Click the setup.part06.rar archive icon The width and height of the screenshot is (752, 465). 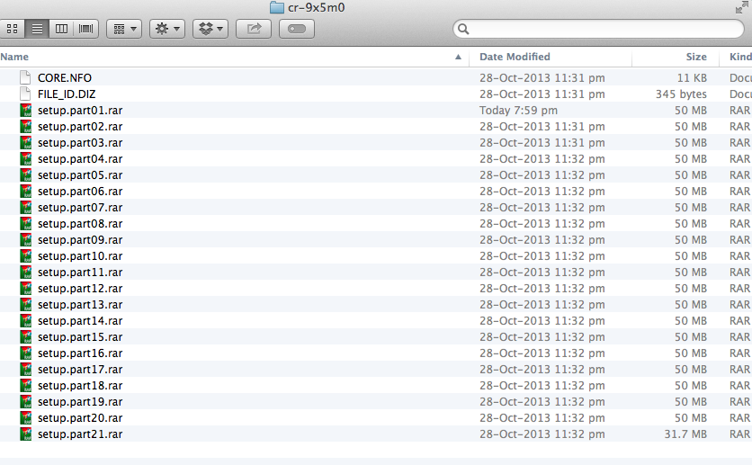tap(26, 192)
